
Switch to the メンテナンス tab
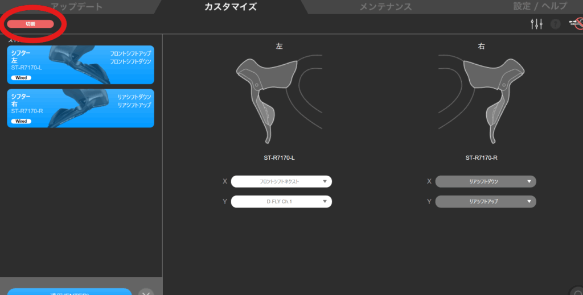click(385, 7)
